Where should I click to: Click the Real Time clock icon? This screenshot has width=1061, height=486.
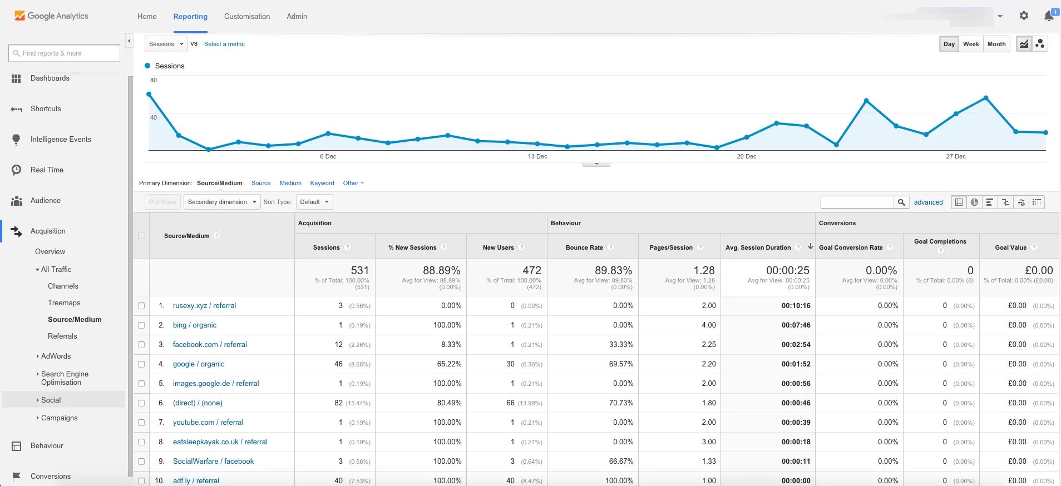(x=16, y=170)
